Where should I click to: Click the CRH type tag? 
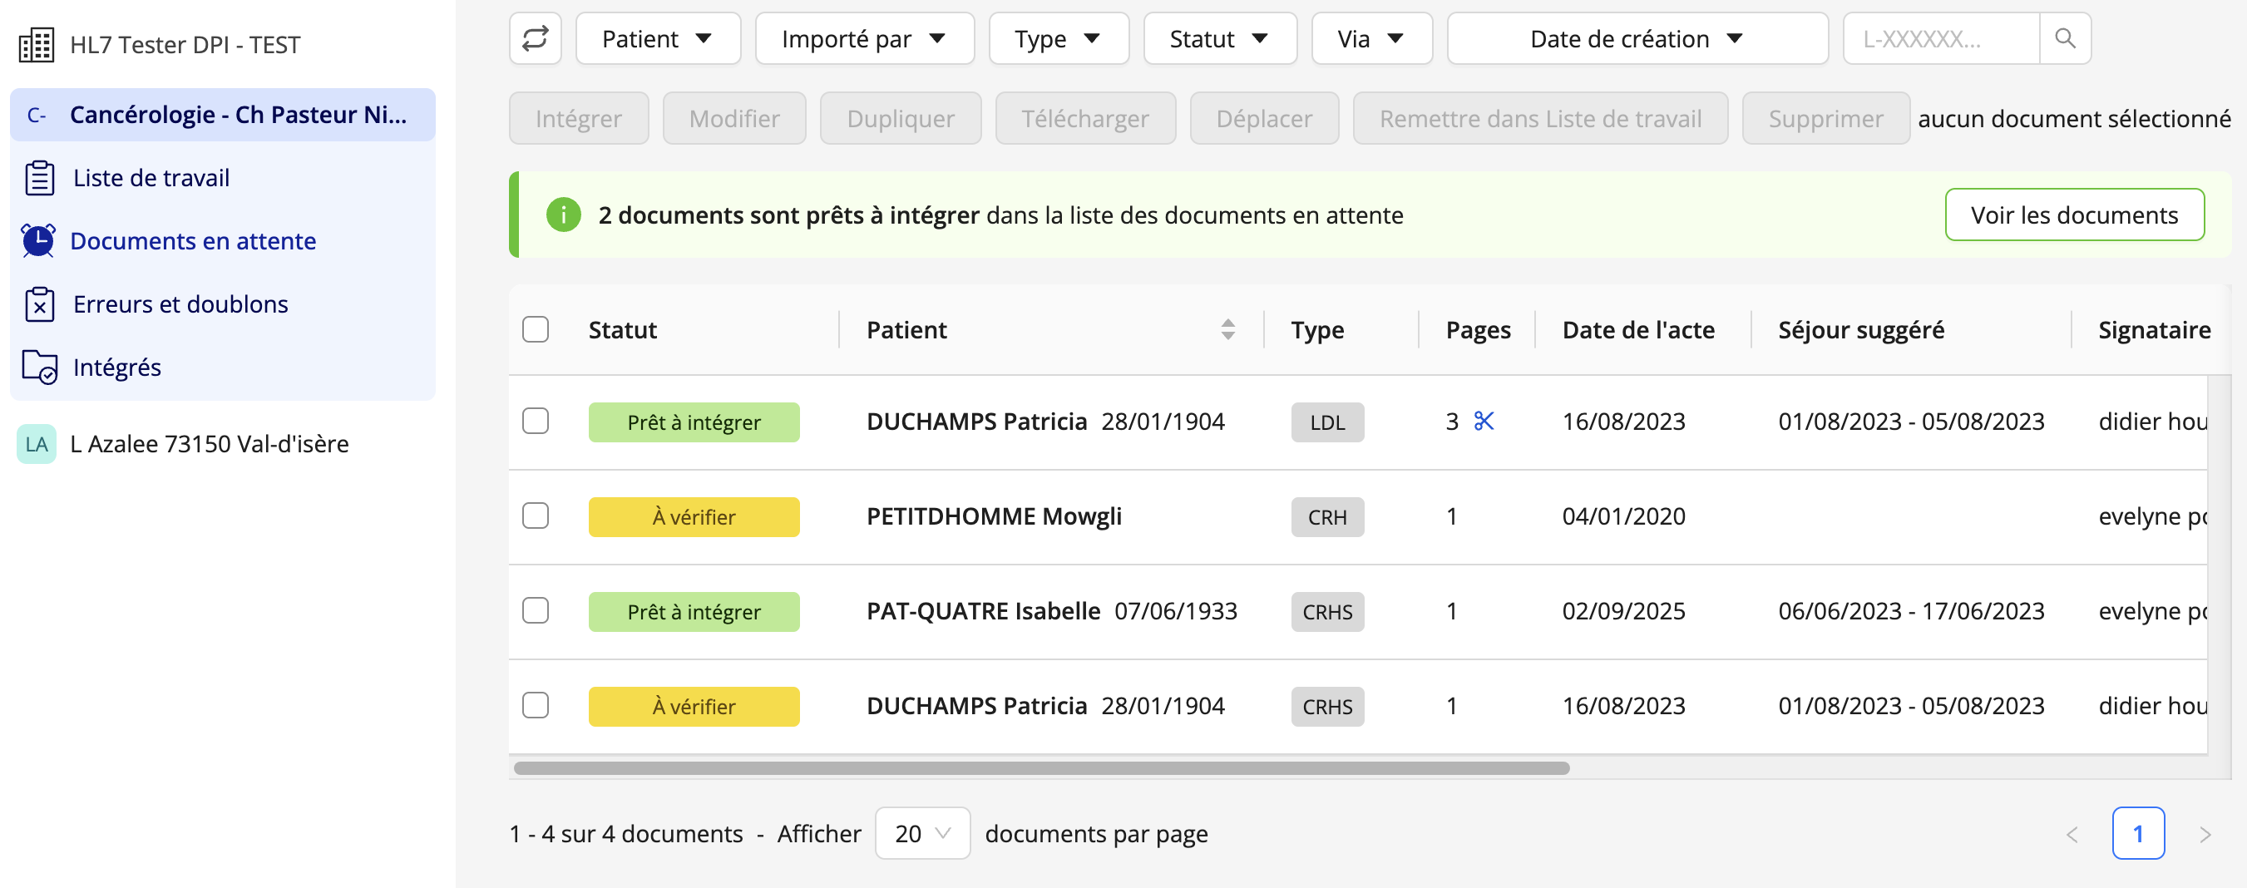point(1326,517)
